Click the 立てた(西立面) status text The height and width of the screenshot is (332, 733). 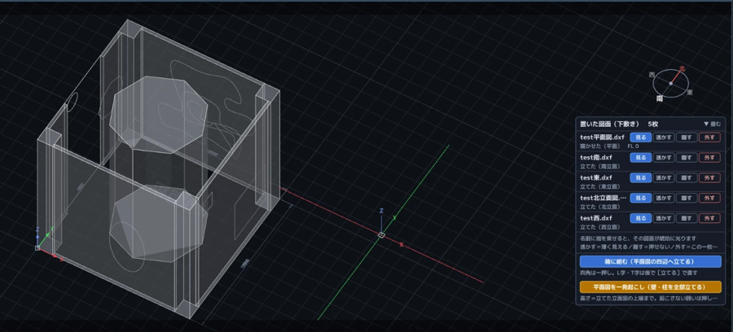coord(599,226)
